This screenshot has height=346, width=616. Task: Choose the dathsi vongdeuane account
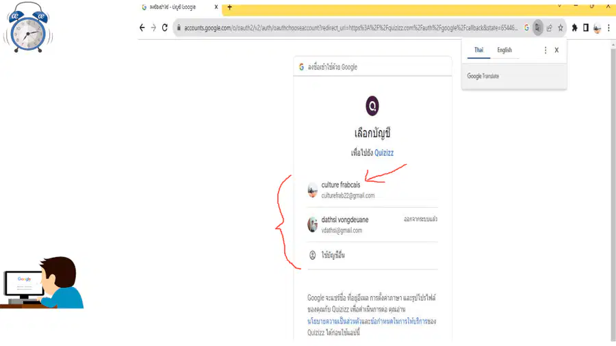[x=372, y=224]
